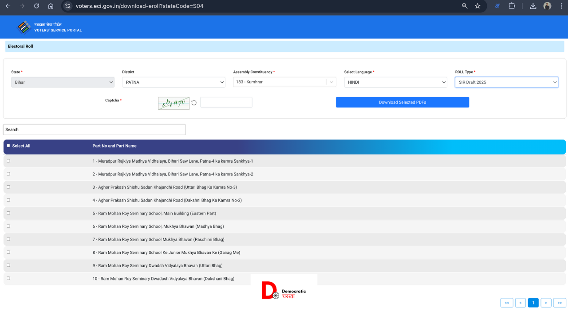The width and height of the screenshot is (568, 319).
Task: Open browser downloads icon
Action: click(x=533, y=6)
